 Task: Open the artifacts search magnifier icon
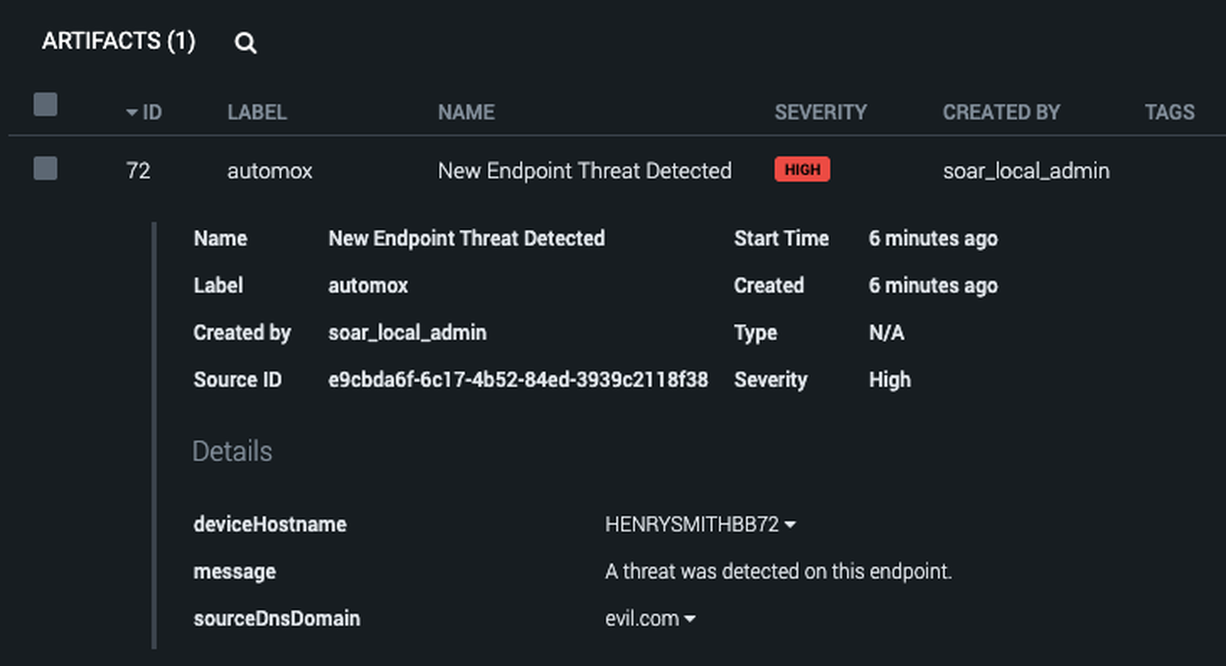point(246,43)
